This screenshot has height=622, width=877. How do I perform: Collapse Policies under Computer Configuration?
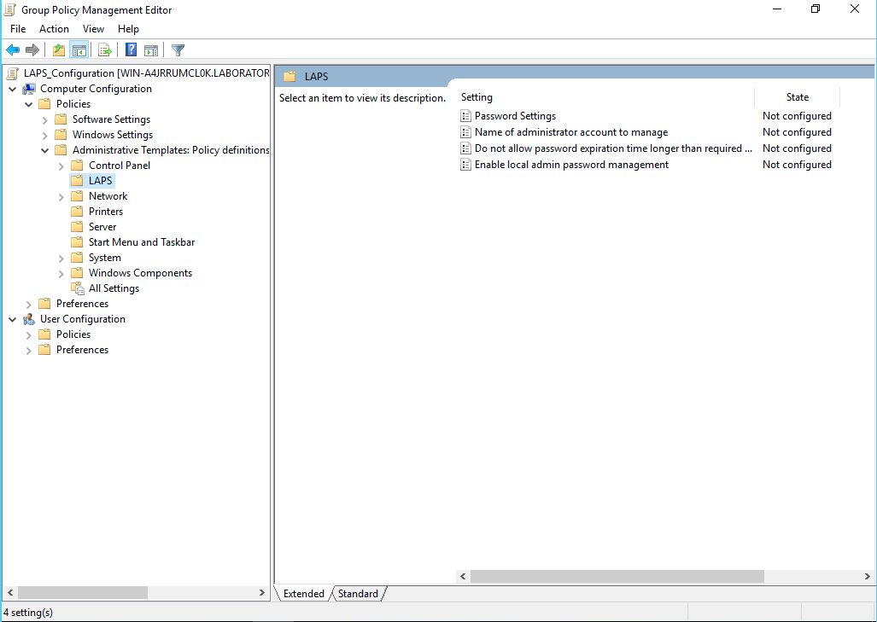pos(28,104)
